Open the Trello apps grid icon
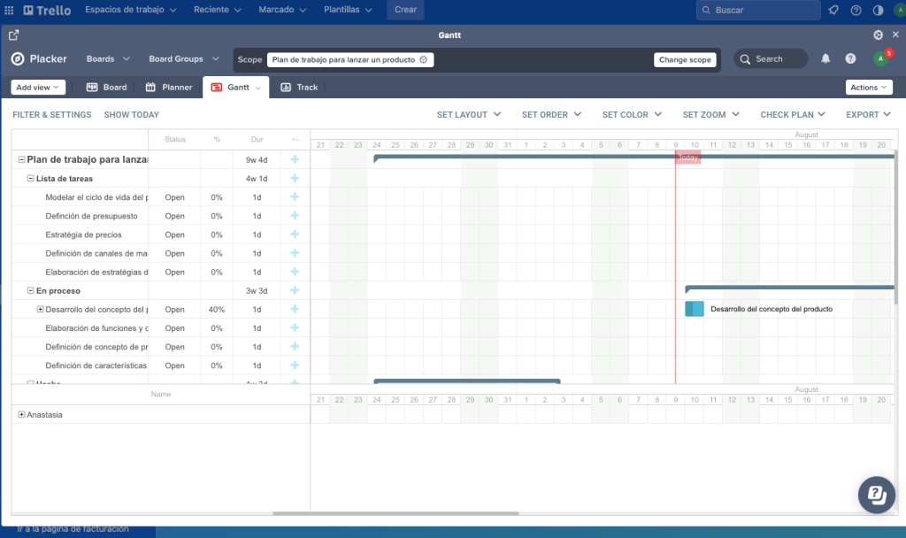The width and height of the screenshot is (906, 538). (9, 10)
